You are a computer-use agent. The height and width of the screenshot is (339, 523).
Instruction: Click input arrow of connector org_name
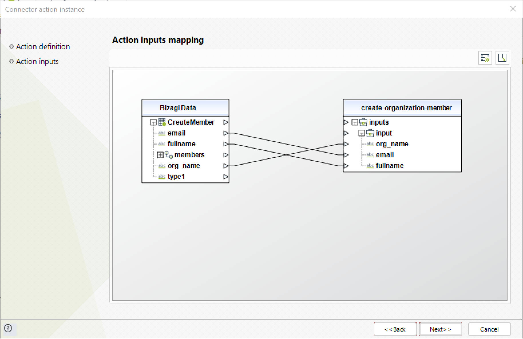(346, 144)
